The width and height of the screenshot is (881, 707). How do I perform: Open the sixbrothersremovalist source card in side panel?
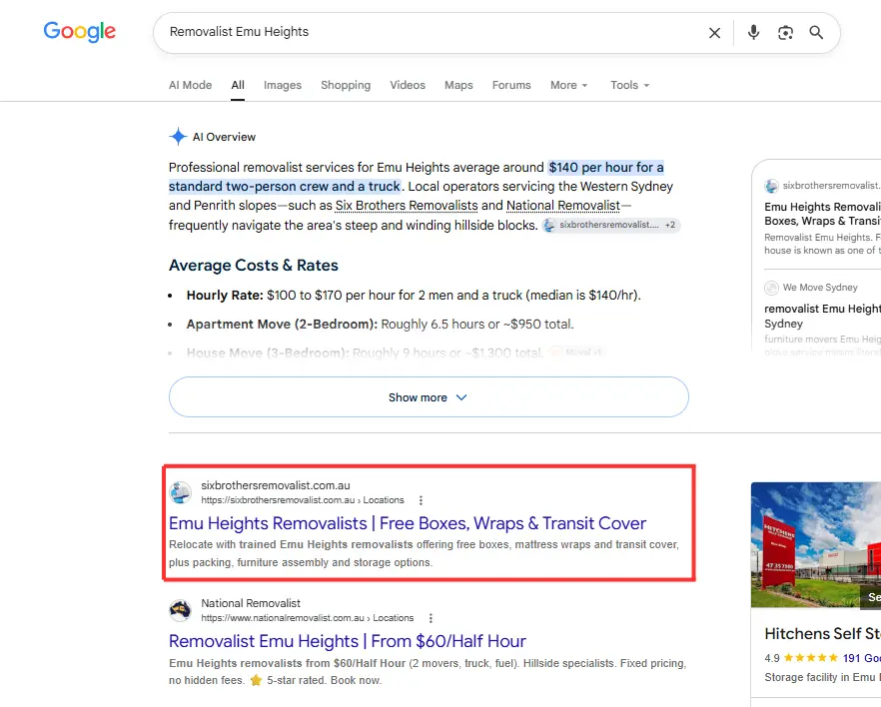tap(822, 219)
